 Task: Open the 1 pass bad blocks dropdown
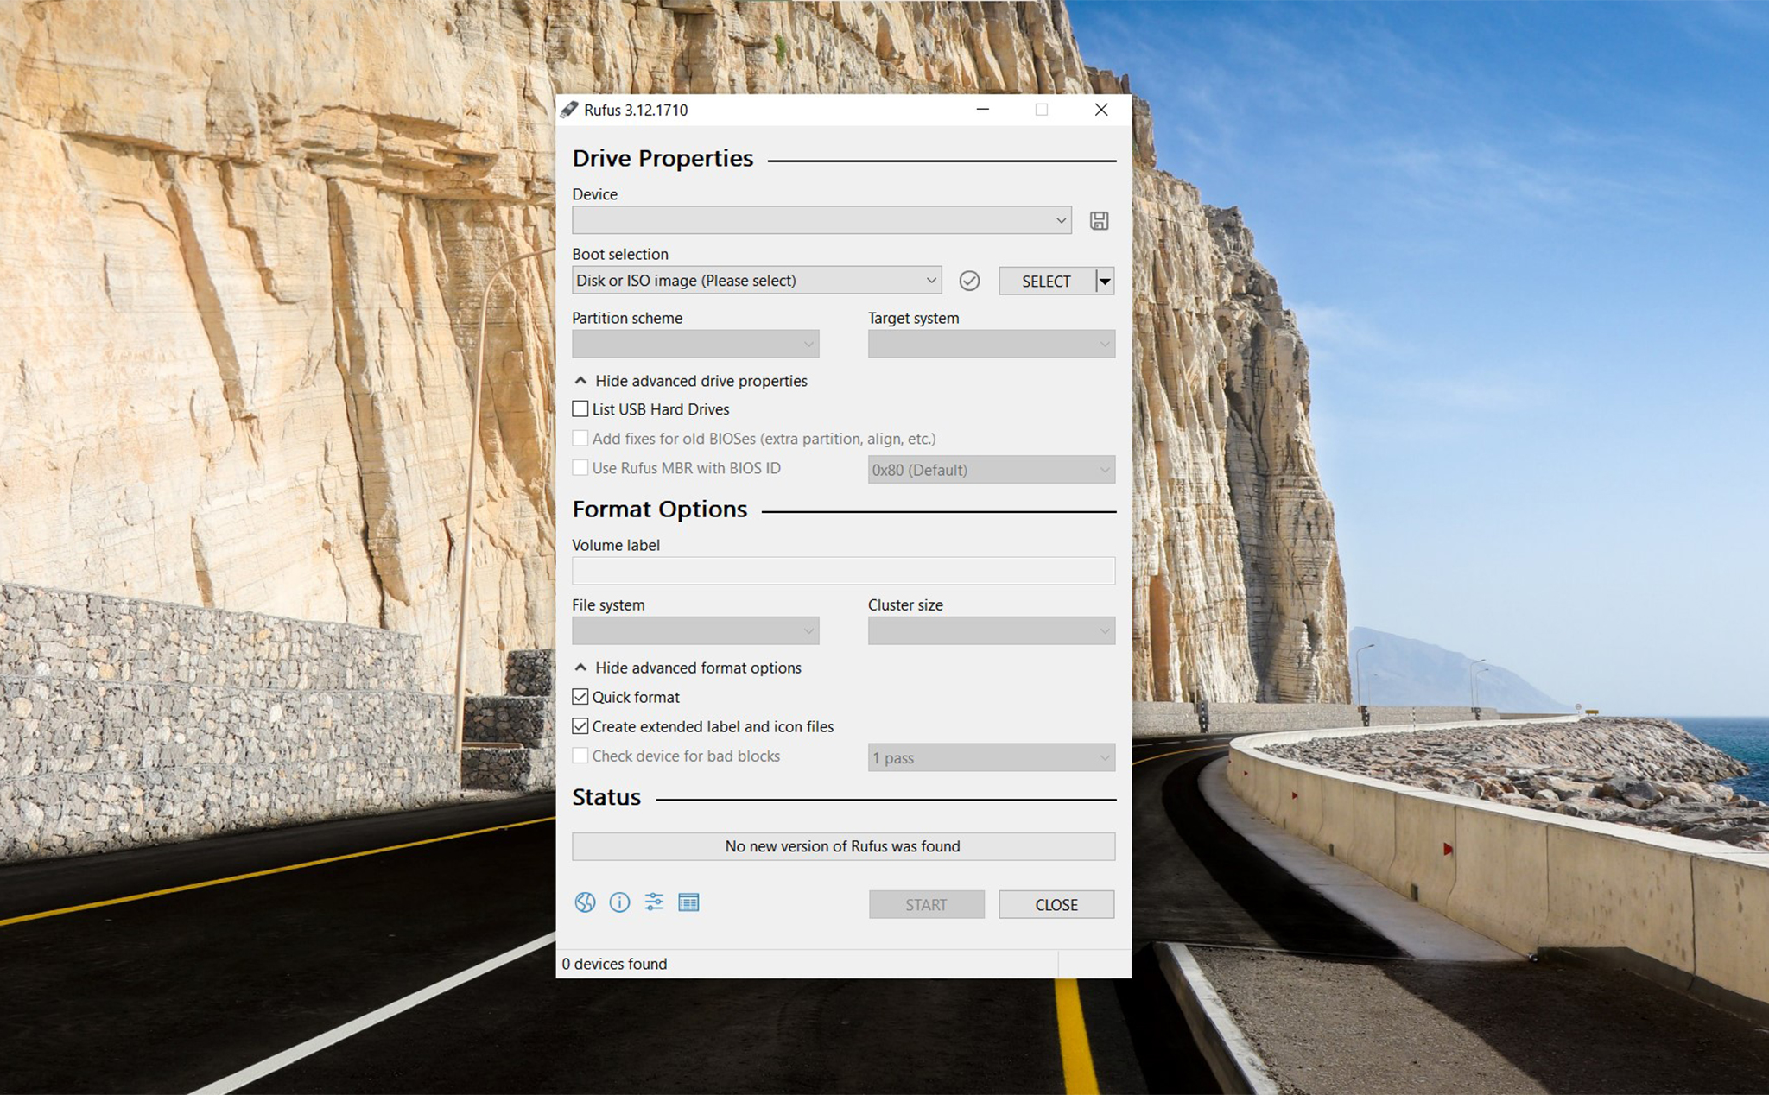pos(992,757)
